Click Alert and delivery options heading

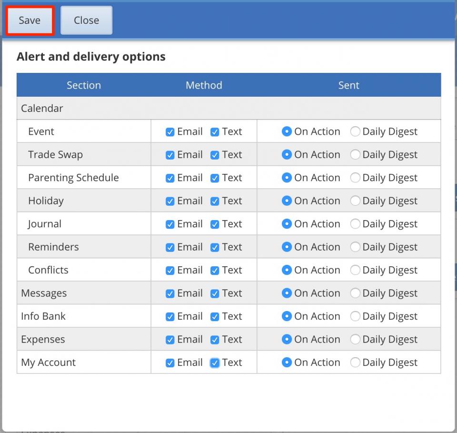tap(91, 57)
